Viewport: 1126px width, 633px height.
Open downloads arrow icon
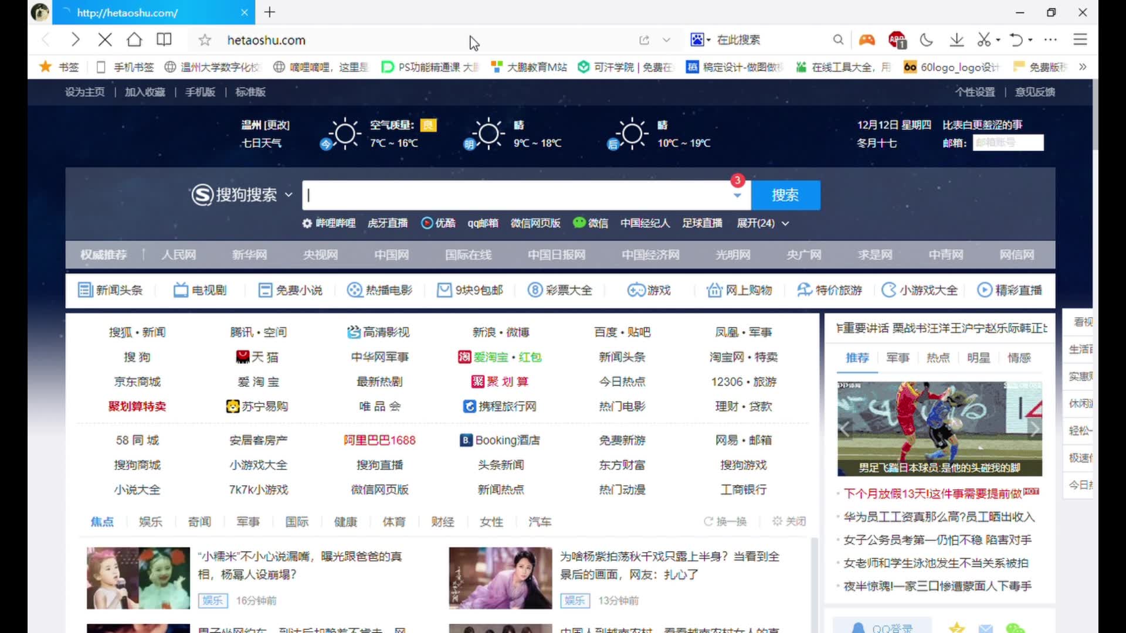tap(957, 40)
